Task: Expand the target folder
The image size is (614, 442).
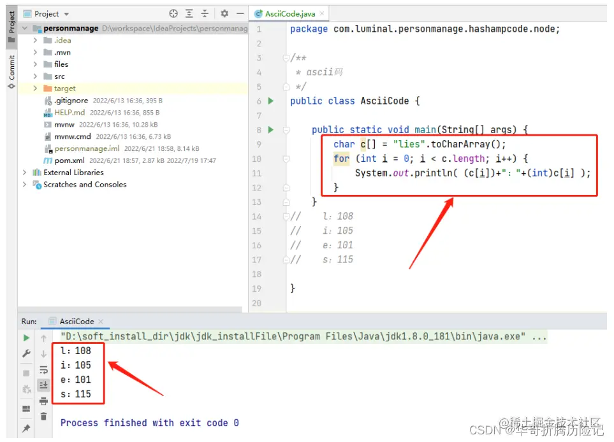Action: (x=35, y=89)
